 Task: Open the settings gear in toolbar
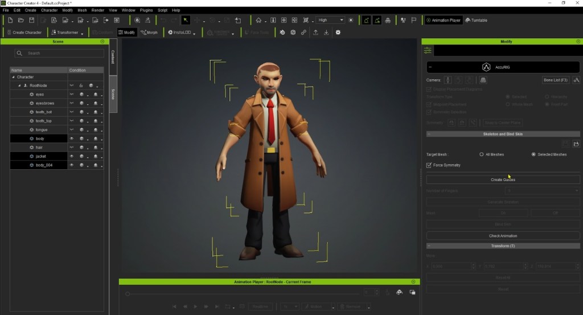coord(338,32)
